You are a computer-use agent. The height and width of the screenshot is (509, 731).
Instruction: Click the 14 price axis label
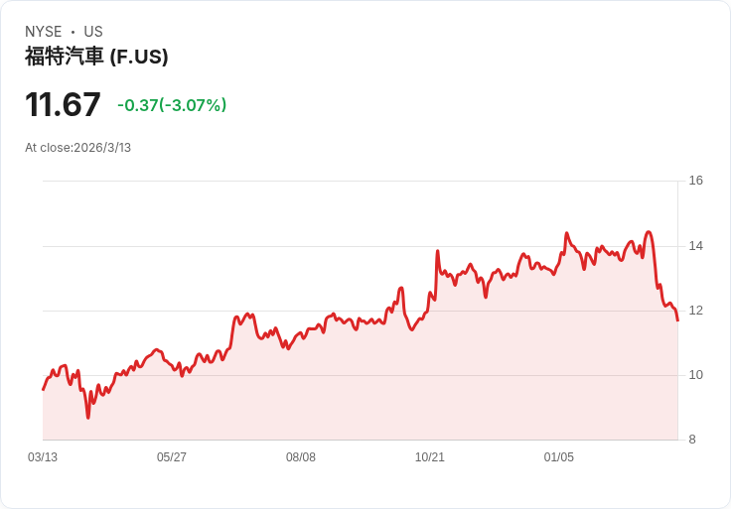point(695,246)
